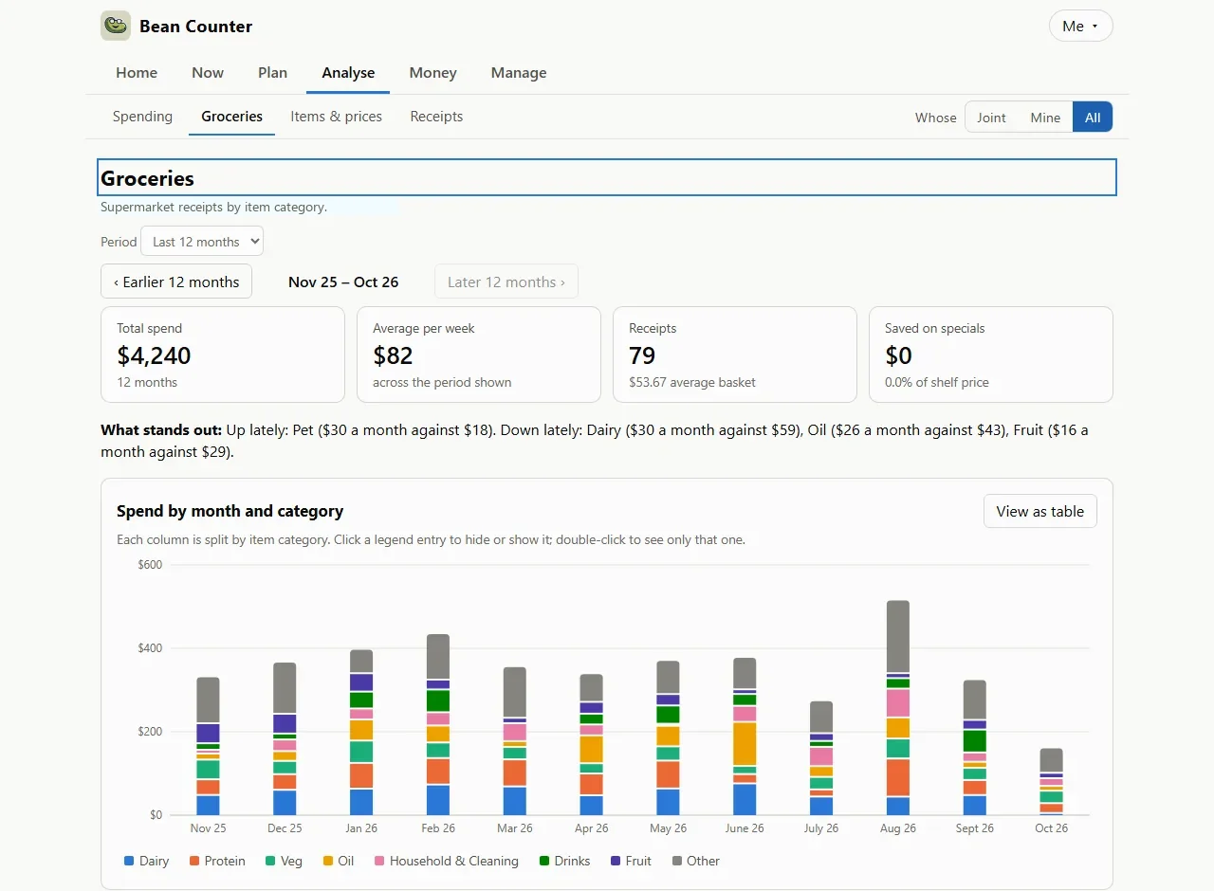Click the Oct 26 axis label

(x=1051, y=827)
